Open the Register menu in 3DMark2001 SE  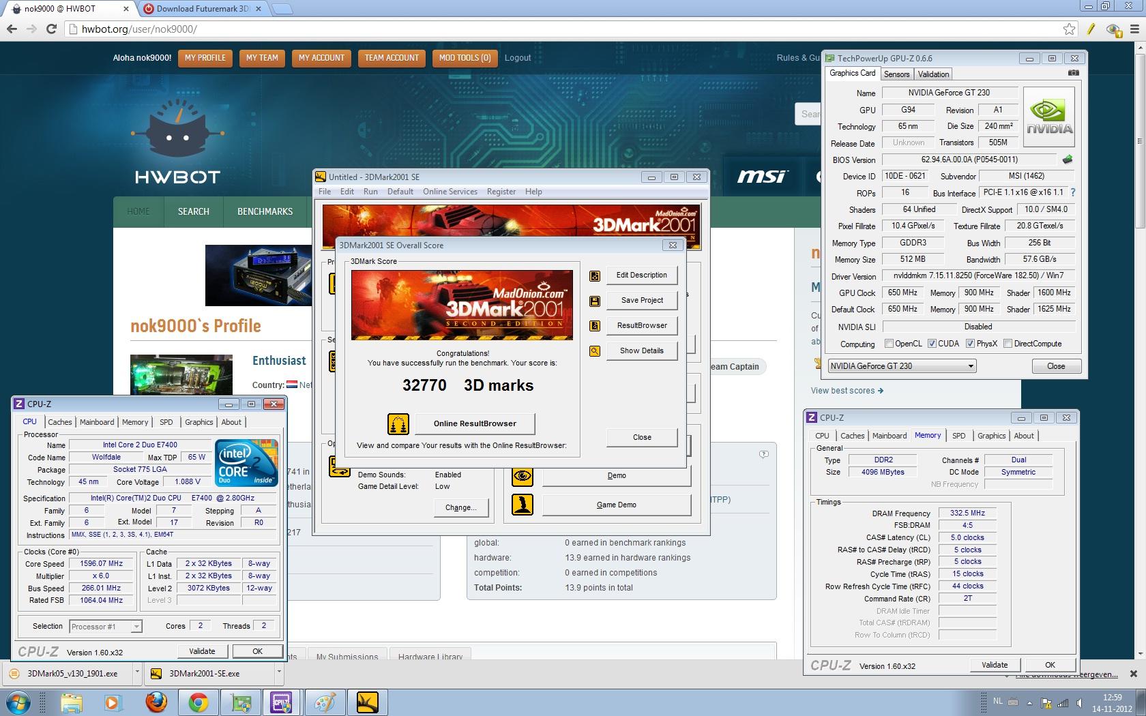pos(501,192)
